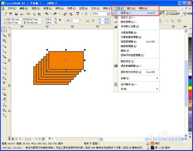
Task: Click the Paste clipboard icon
Action: pos(39,14)
